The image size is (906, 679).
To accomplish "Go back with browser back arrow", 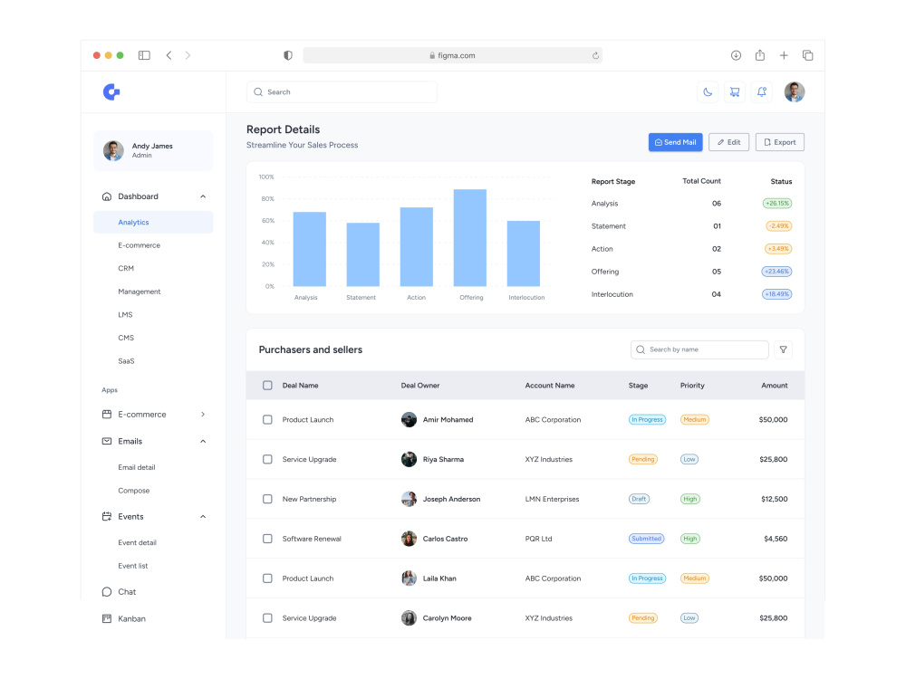I will (x=169, y=55).
